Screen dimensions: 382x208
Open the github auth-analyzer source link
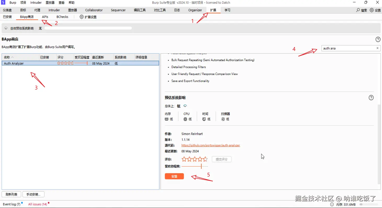211,145
